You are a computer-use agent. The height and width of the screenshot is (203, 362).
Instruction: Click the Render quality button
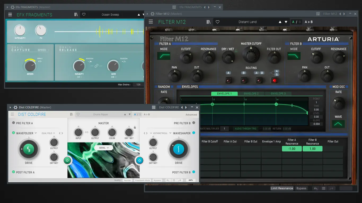[x=127, y=180]
